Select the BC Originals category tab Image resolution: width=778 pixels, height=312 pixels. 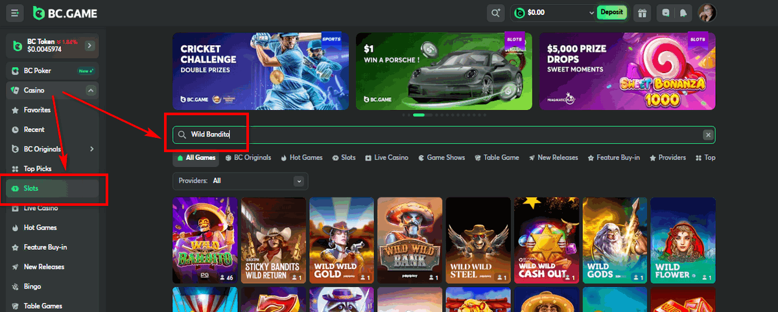click(248, 157)
